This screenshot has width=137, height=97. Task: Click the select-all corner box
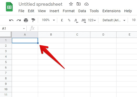(x=6, y=34)
